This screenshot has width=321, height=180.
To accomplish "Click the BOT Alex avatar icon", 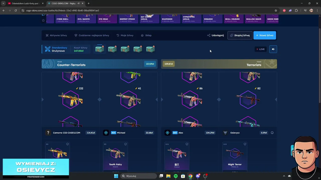I will point(167,133).
